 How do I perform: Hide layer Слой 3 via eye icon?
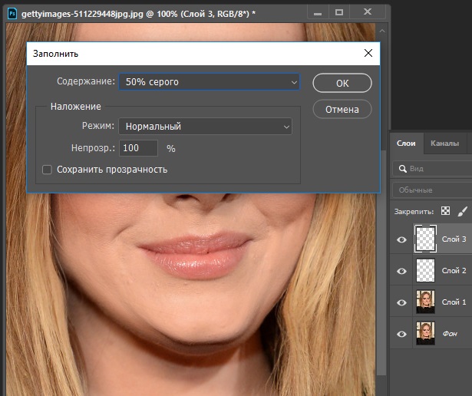(x=401, y=240)
